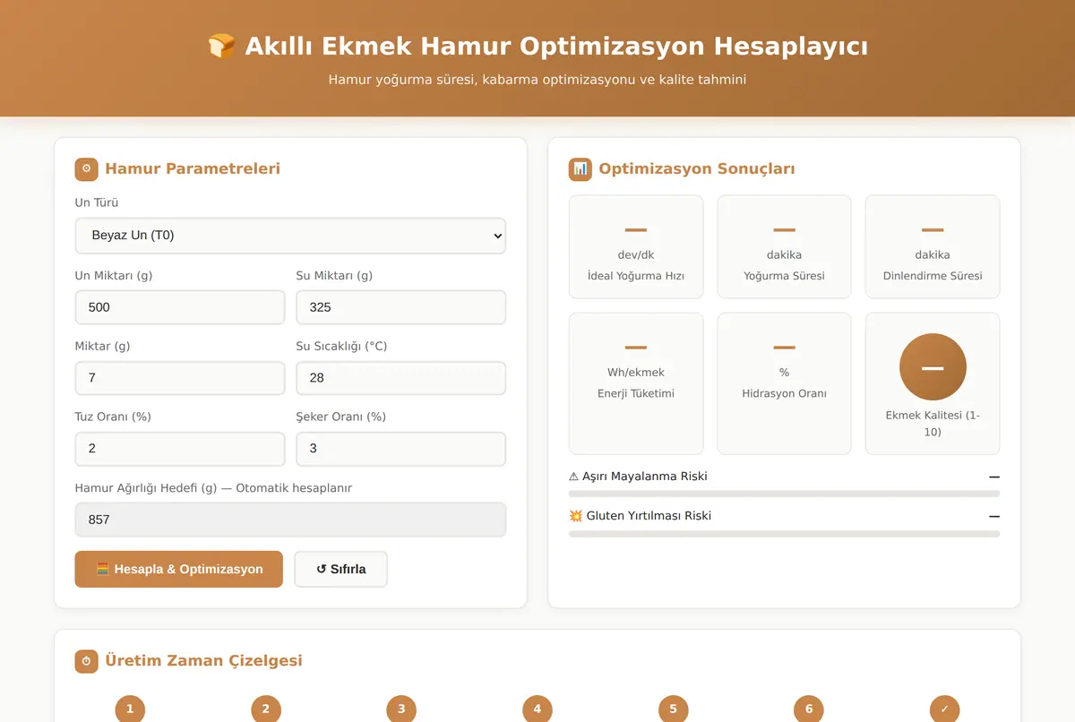Image resolution: width=1075 pixels, height=722 pixels.
Task: Click the subtitle about Hamur yoğurma süresi
Action: 537,80
